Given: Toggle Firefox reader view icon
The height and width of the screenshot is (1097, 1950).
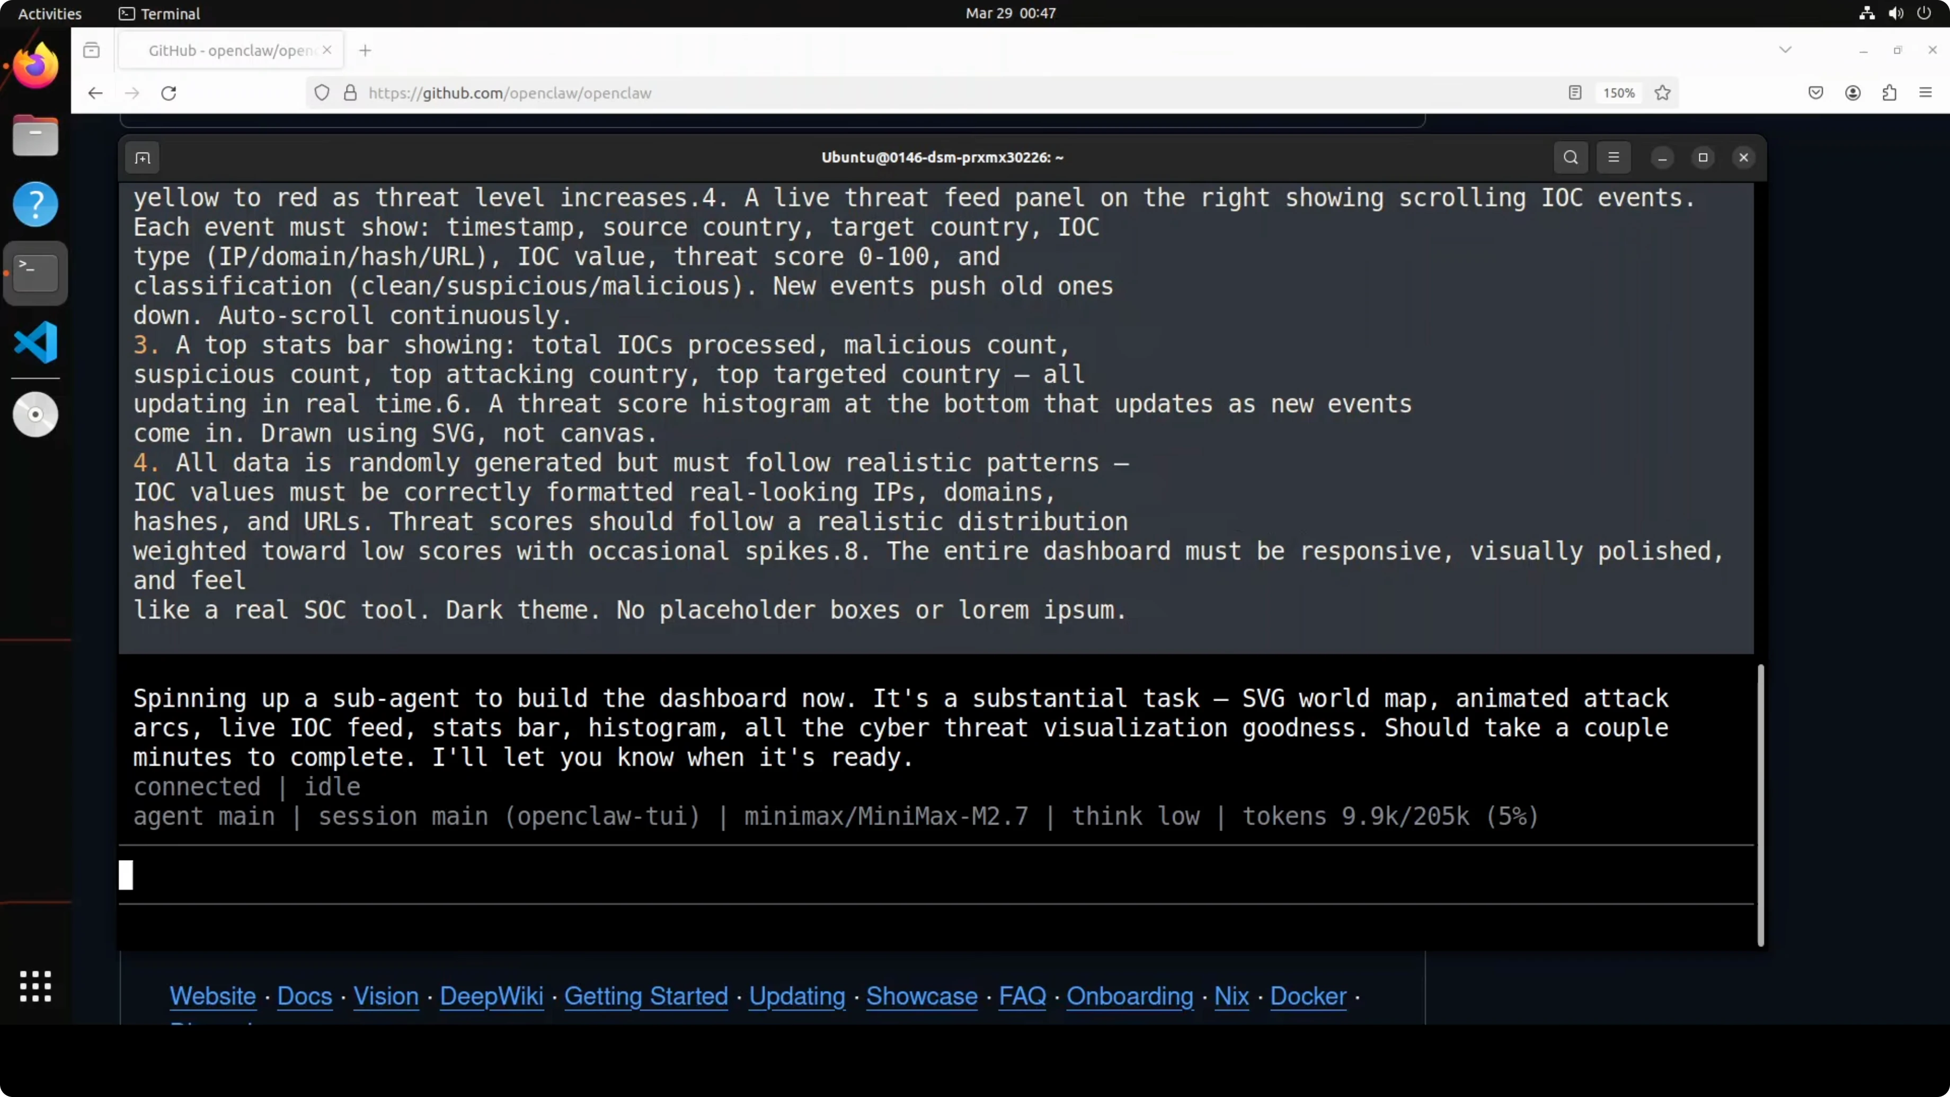Looking at the screenshot, I should pos(1574,92).
